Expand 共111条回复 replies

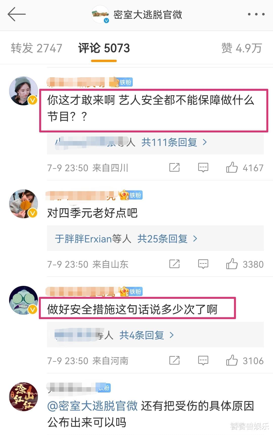click(x=174, y=142)
